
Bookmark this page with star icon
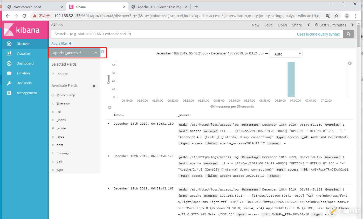click(x=337, y=16)
